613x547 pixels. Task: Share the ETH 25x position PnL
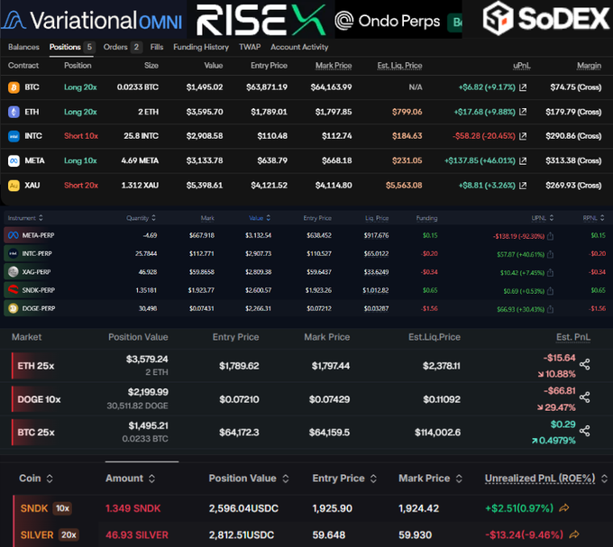tap(584, 365)
